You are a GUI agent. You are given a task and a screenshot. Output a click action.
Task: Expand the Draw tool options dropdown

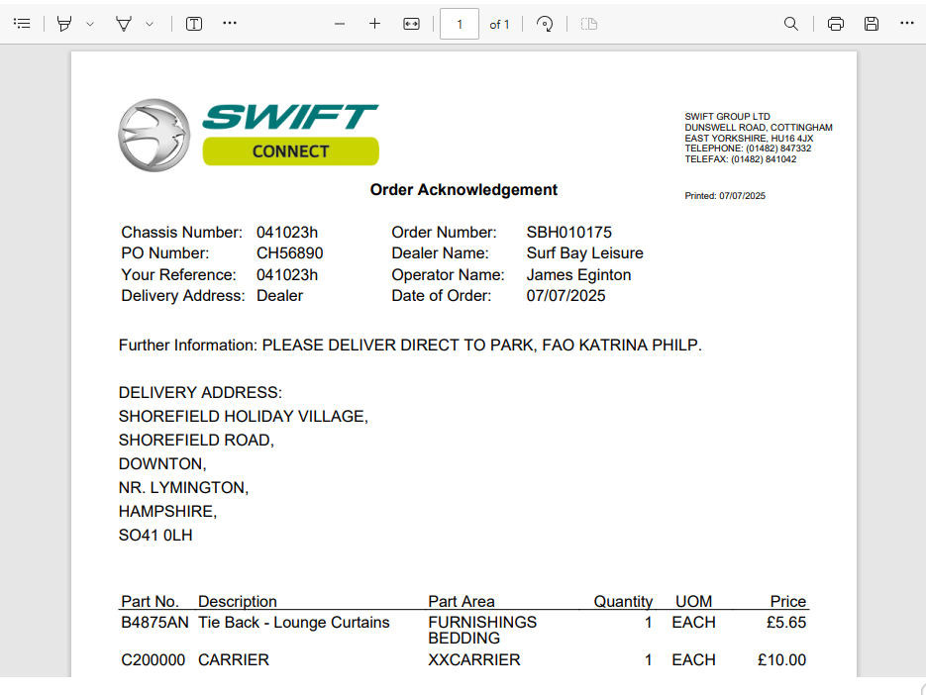(150, 24)
